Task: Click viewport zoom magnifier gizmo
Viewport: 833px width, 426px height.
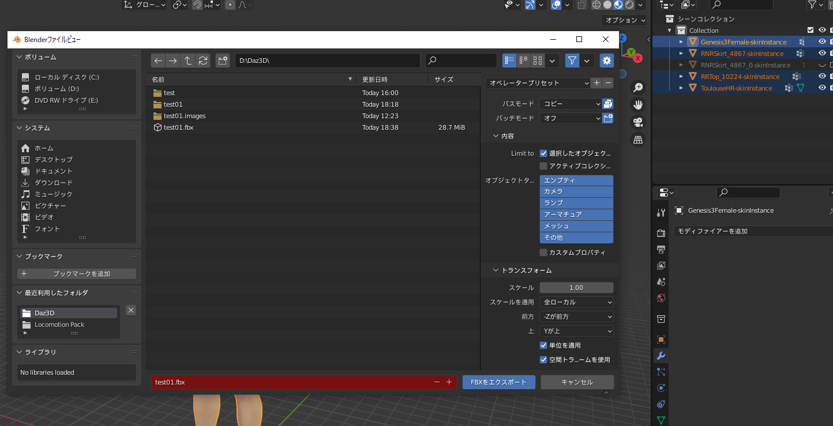Action: tap(638, 88)
